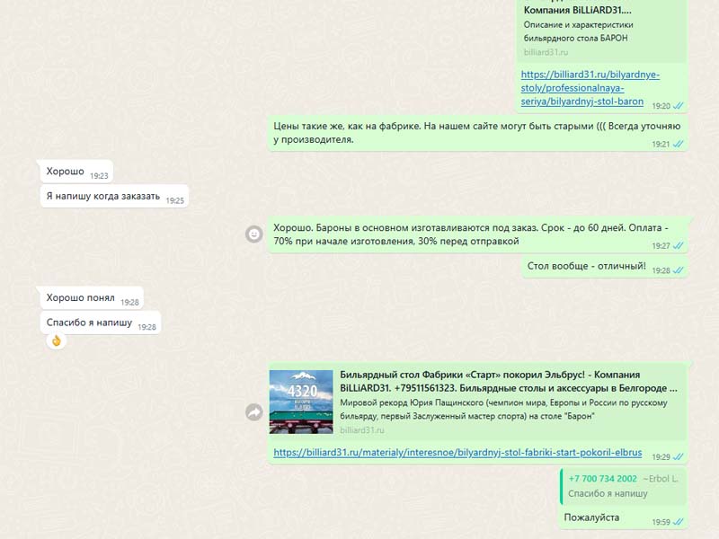Select the incoming 'Спасибо я напишу' message at 19:28

tap(101, 323)
